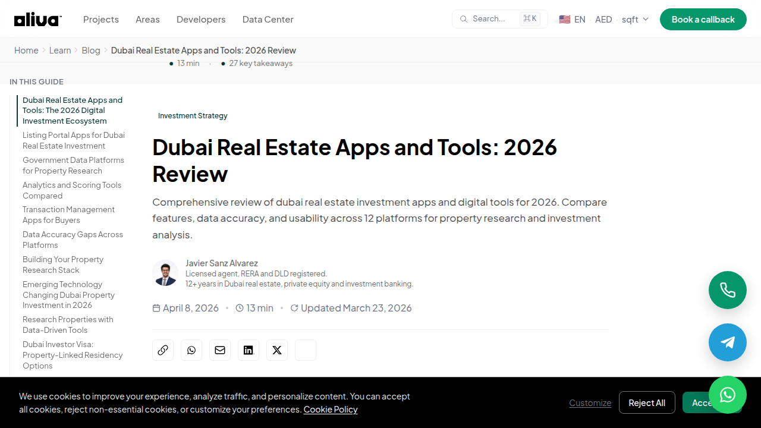Click the search magnifier icon
The width and height of the screenshot is (761, 428).
464,19
